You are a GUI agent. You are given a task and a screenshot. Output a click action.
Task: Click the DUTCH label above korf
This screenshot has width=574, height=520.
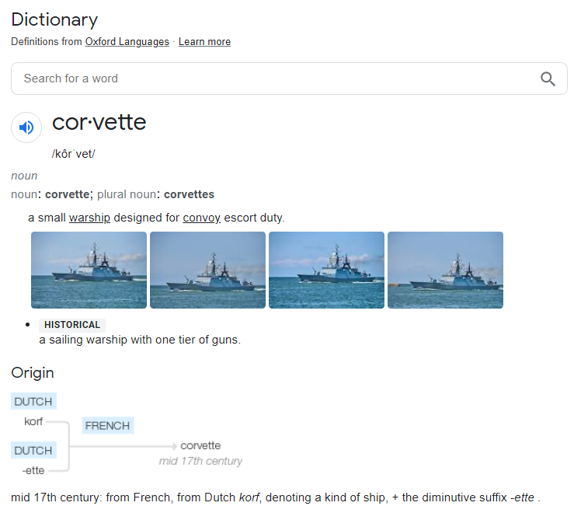[33, 402]
